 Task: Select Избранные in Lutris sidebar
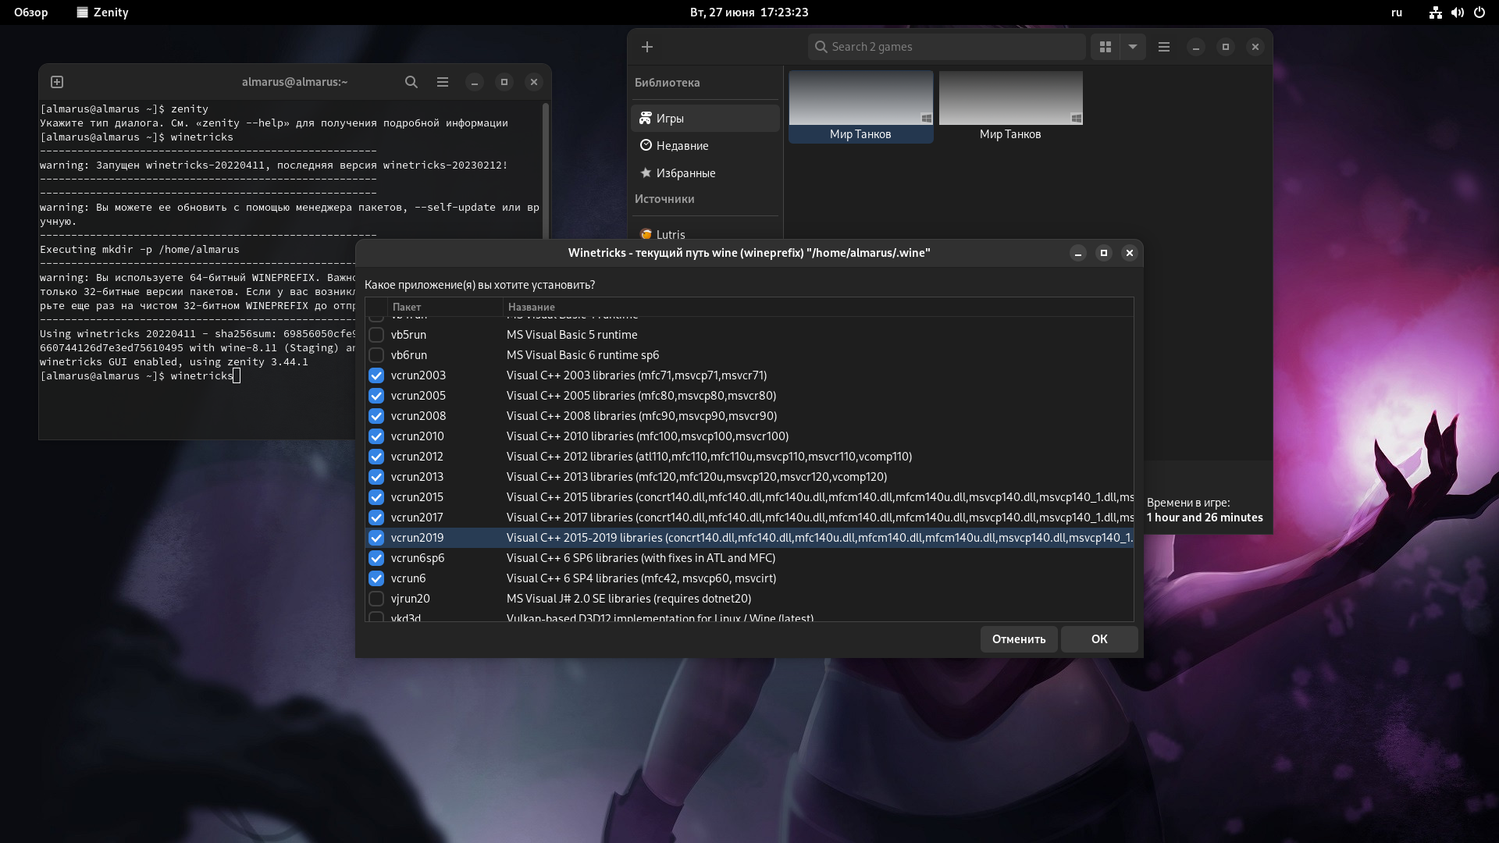[x=705, y=173]
